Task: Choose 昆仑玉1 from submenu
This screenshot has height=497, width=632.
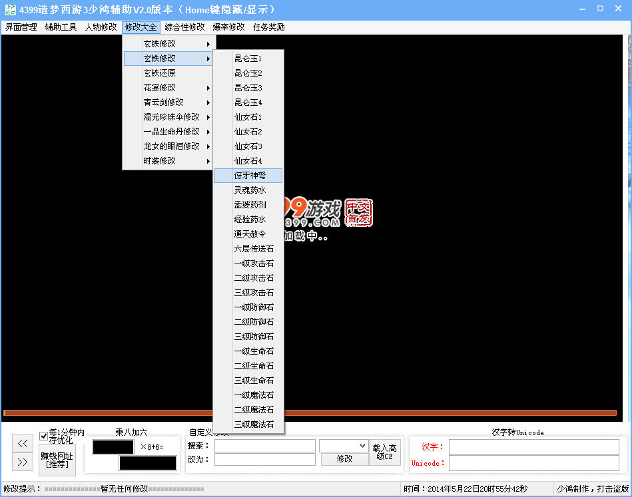Action: click(x=248, y=59)
